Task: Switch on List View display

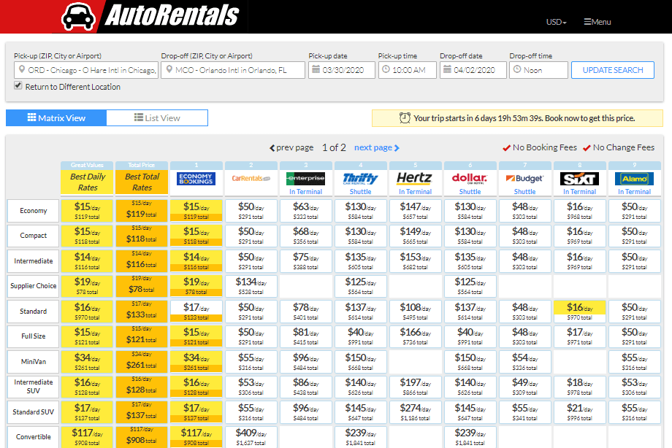Action: click(157, 117)
